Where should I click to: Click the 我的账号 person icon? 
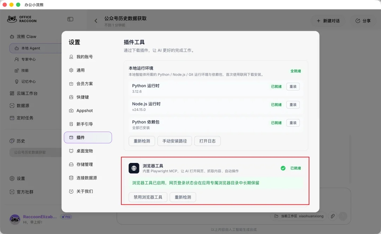point(71,57)
